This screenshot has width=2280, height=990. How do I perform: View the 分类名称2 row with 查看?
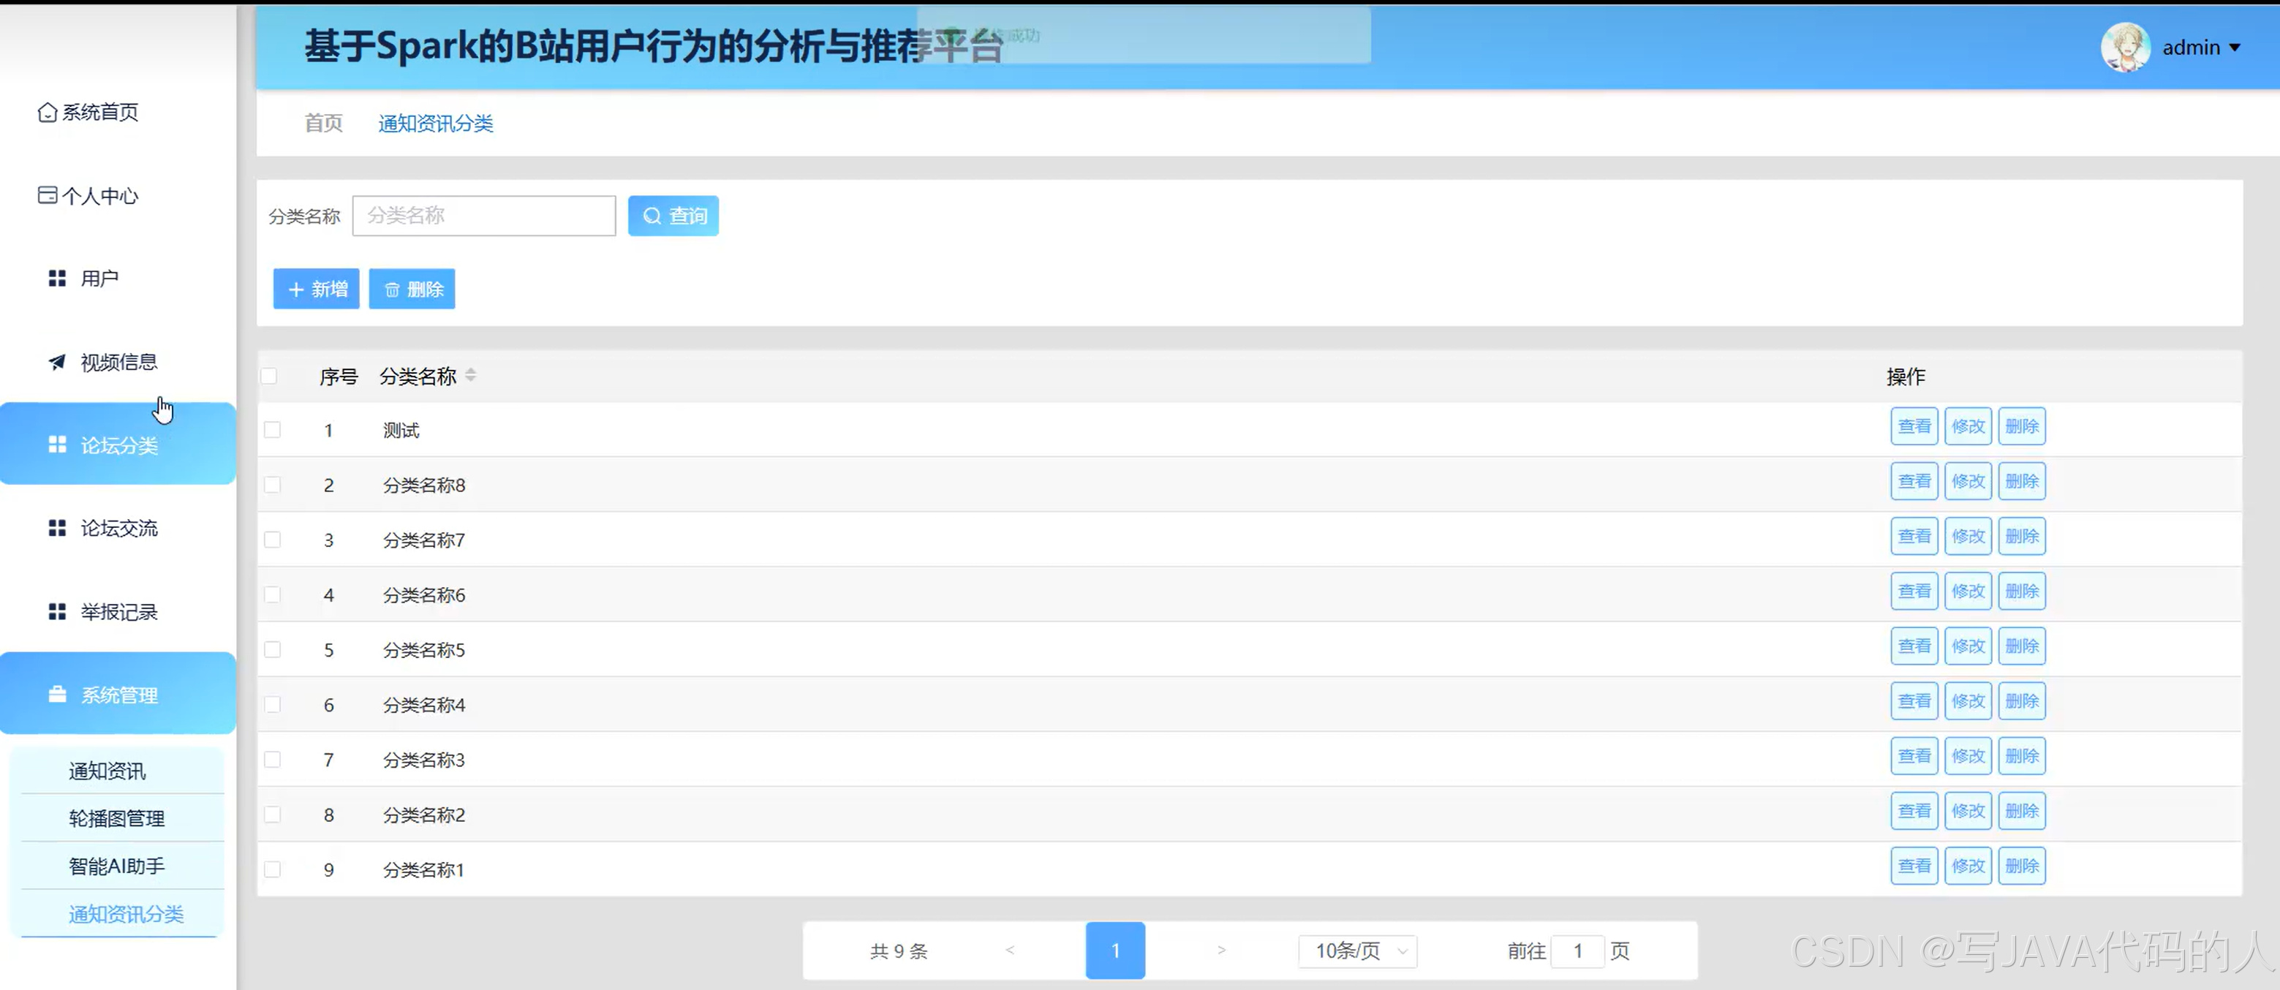click(x=1914, y=810)
